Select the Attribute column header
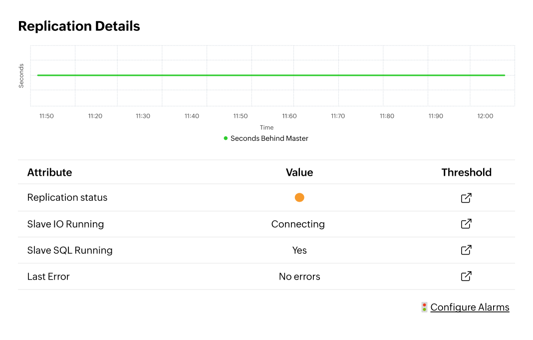 click(x=49, y=172)
